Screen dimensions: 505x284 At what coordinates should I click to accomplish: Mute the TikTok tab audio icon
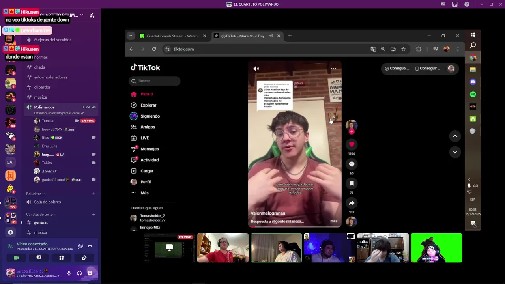click(x=271, y=36)
